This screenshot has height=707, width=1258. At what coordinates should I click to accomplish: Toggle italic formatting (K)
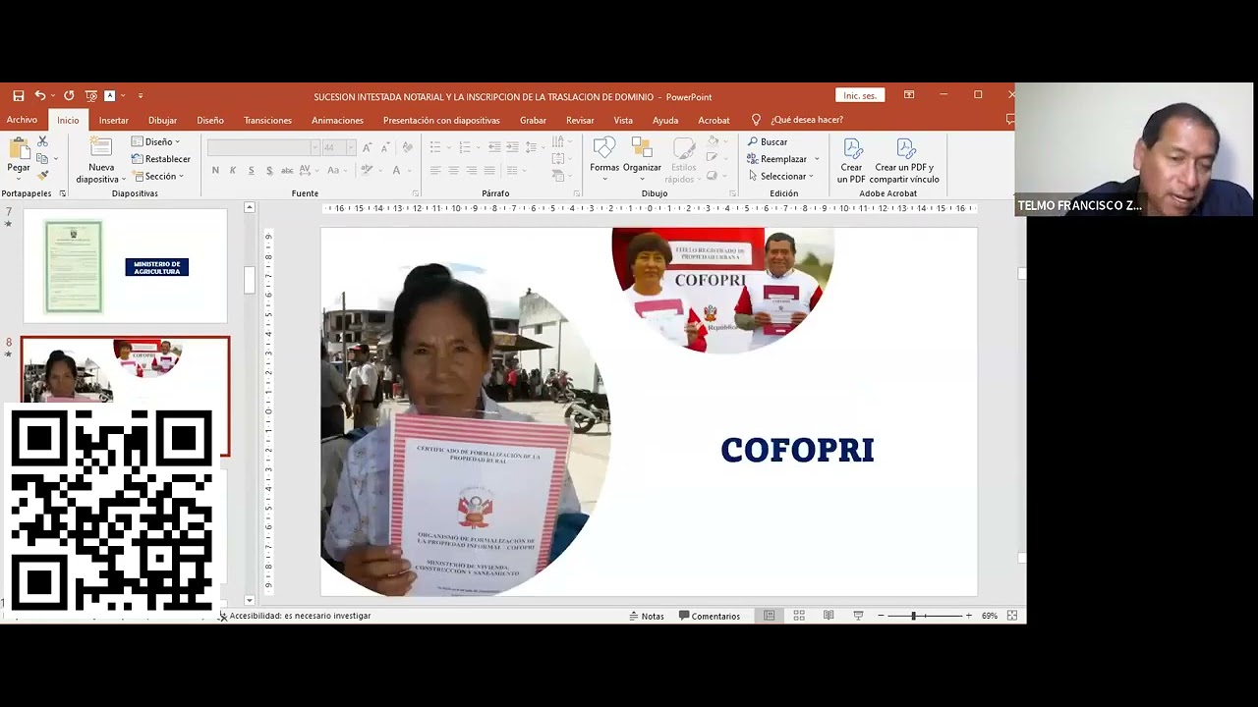point(233,170)
